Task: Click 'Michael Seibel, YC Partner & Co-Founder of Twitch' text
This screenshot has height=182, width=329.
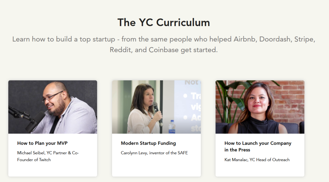Action: (x=48, y=156)
